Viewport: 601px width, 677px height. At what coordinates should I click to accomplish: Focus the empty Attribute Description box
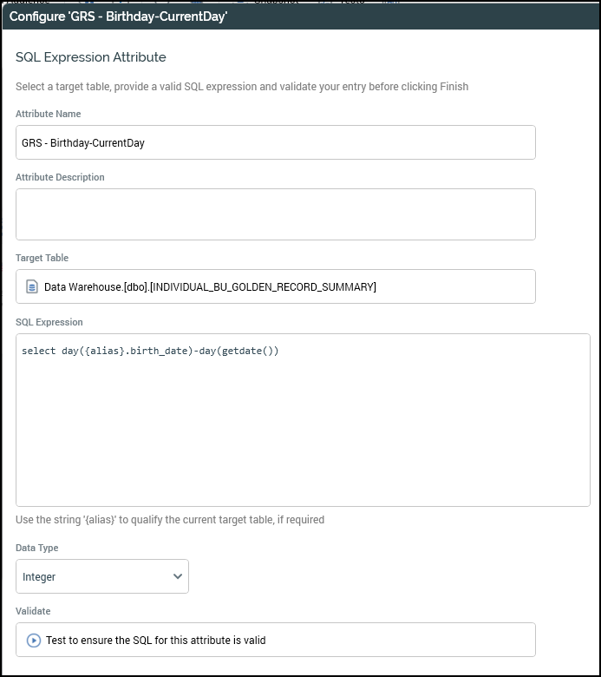(275, 214)
